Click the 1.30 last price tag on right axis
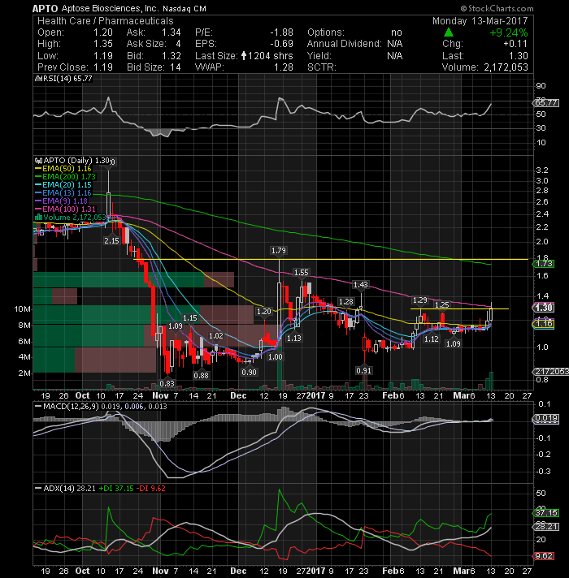This screenshot has height=578, width=569. point(544,308)
